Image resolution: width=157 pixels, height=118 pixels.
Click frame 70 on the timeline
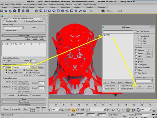pos(103,105)
